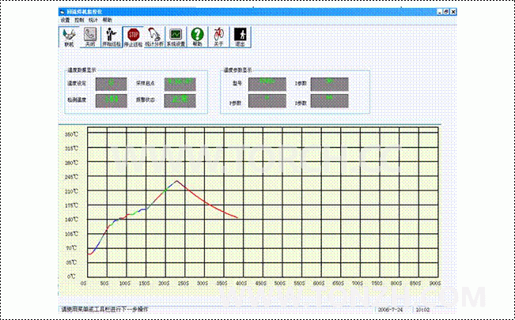515x320 pixels.
Task: Click the 联机 (connect) toolbar icon
Action: click(x=69, y=37)
